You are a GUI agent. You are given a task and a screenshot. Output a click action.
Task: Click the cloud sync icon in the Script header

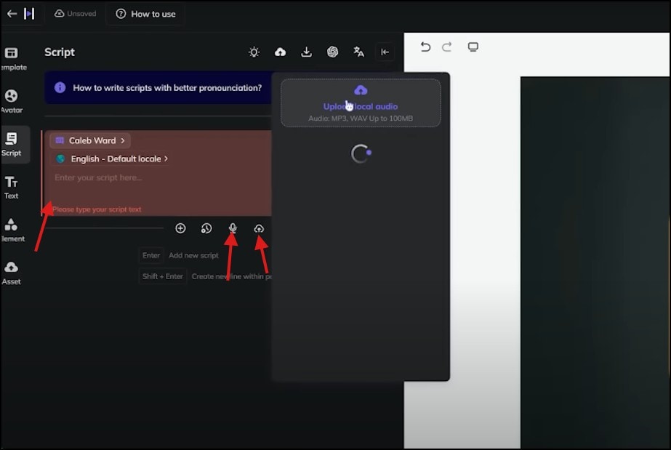coord(280,52)
